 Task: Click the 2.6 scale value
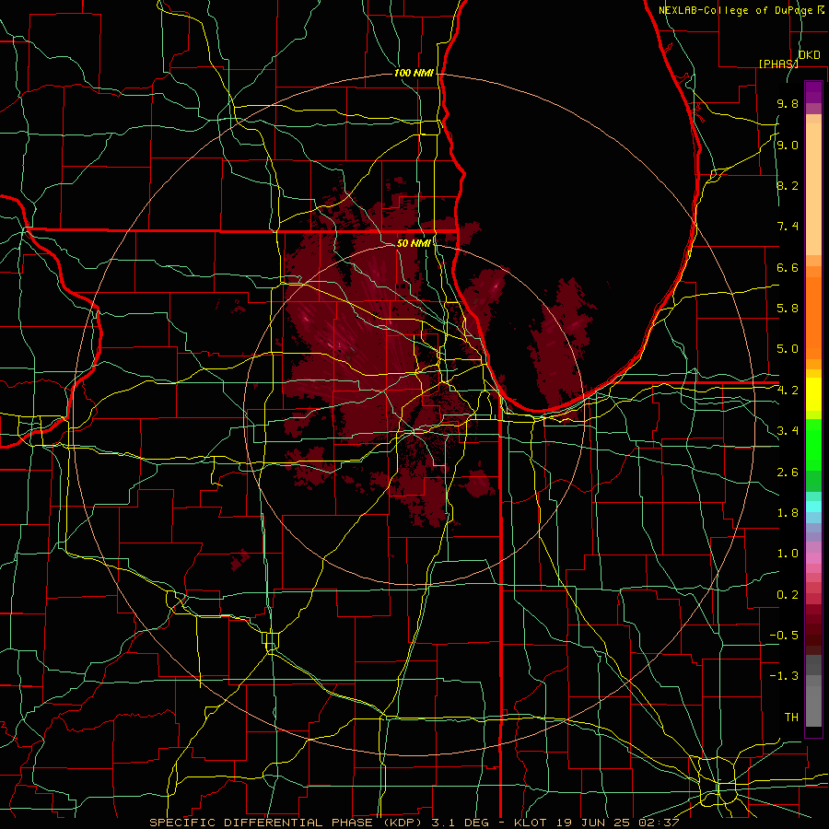pyautogui.click(x=788, y=473)
